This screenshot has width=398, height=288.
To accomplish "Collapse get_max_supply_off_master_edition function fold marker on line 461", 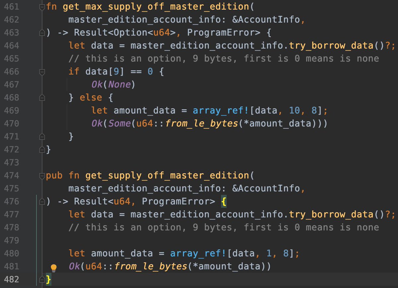I will [x=42, y=7].
